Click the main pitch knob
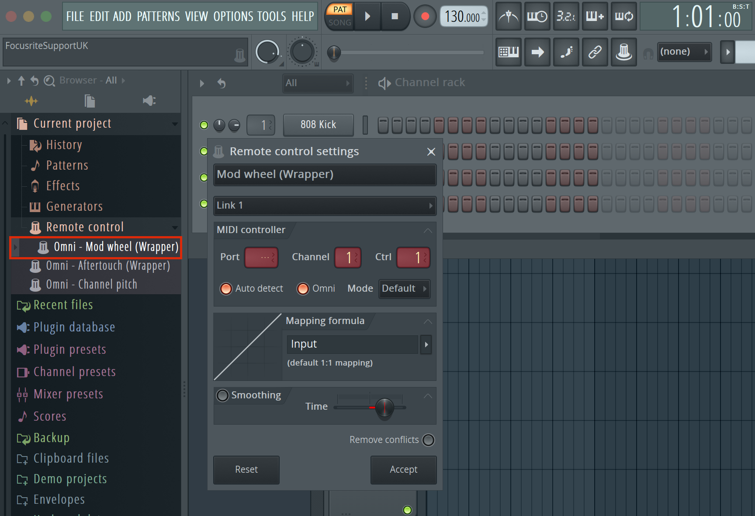This screenshot has height=516, width=755. [302, 52]
